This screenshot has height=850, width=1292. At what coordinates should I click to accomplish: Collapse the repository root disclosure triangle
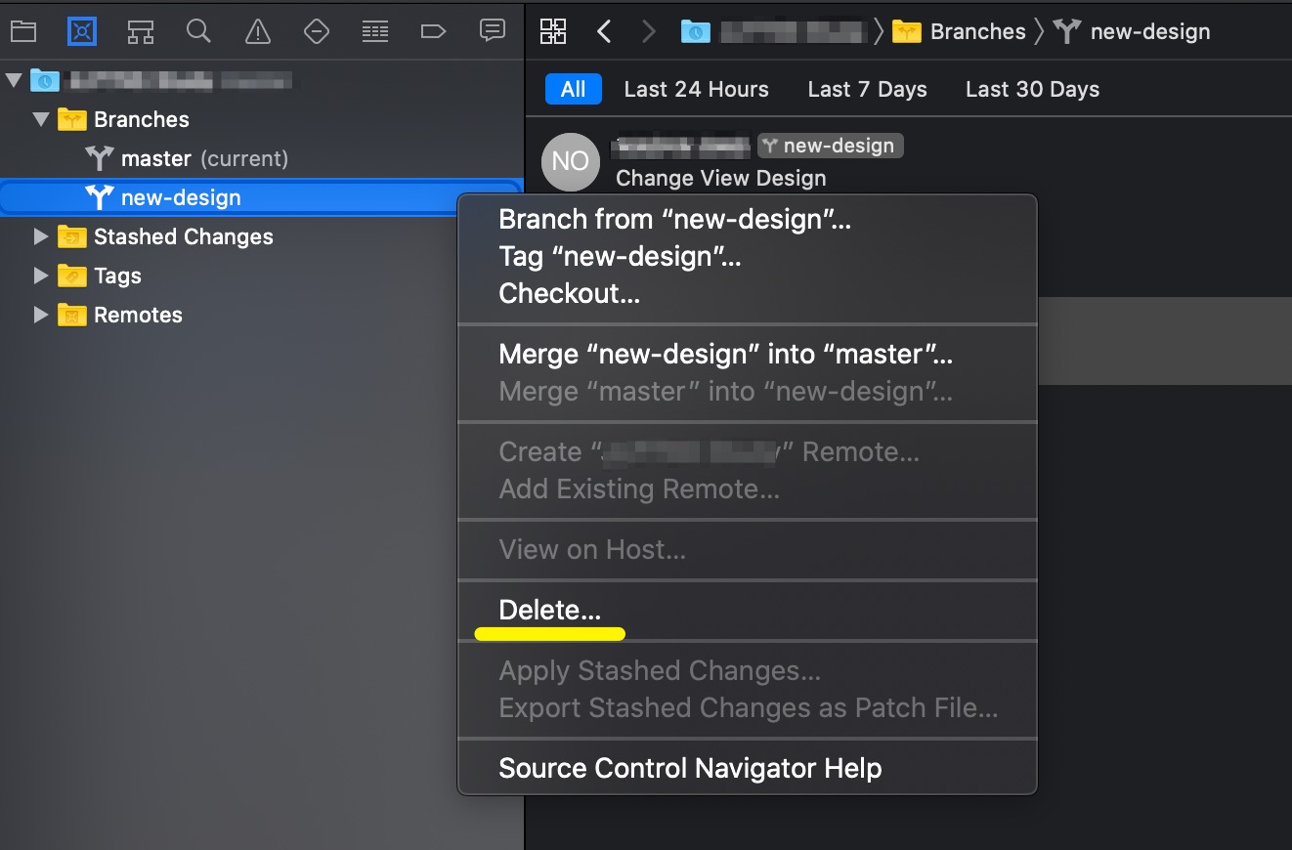point(14,80)
